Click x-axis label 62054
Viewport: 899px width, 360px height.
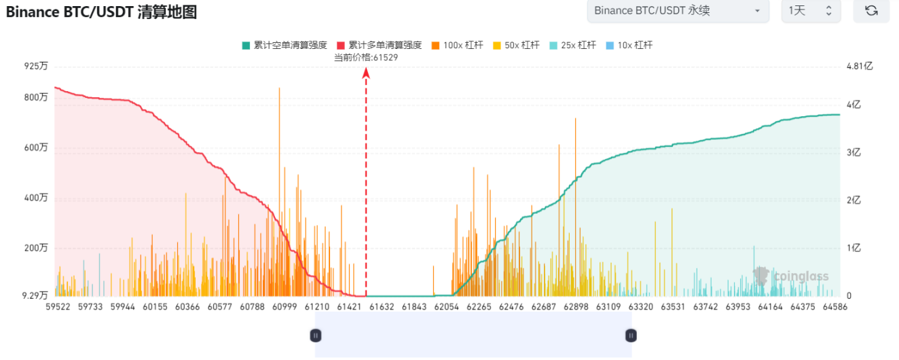point(446,306)
